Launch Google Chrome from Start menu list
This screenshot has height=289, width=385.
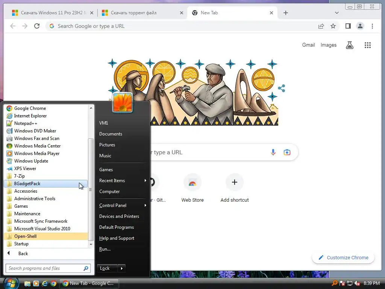[x=45, y=108]
